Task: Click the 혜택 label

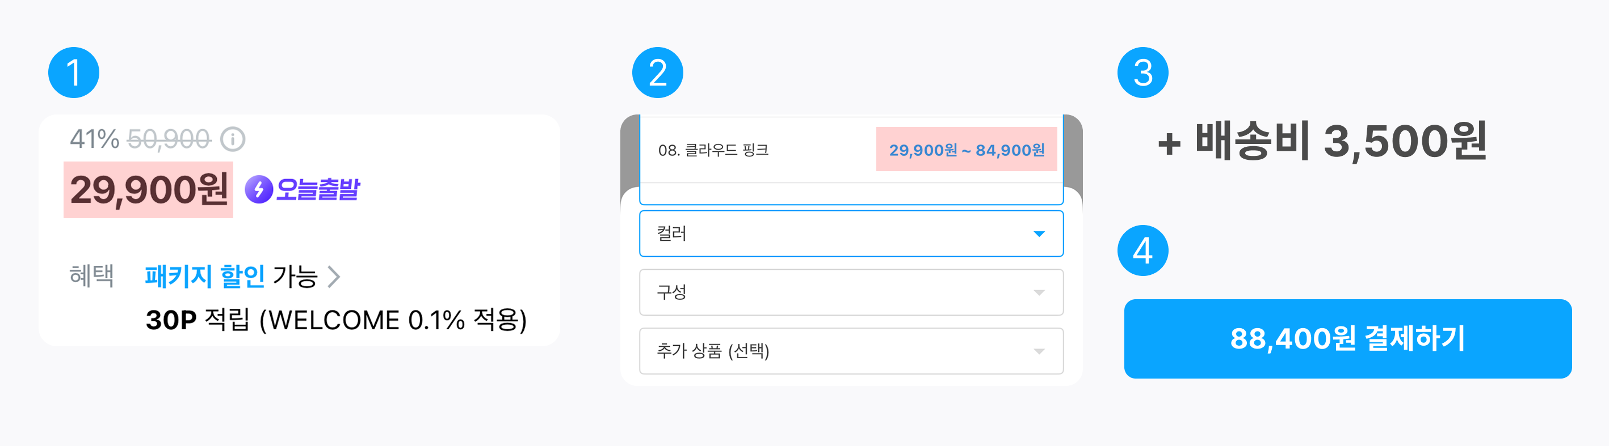Action: click(91, 276)
